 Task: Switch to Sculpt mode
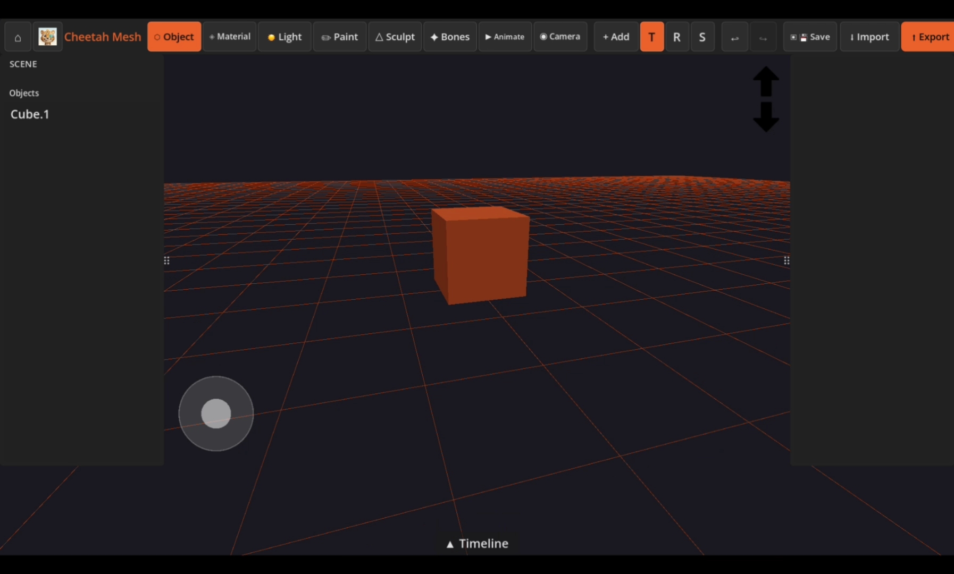[x=395, y=37]
